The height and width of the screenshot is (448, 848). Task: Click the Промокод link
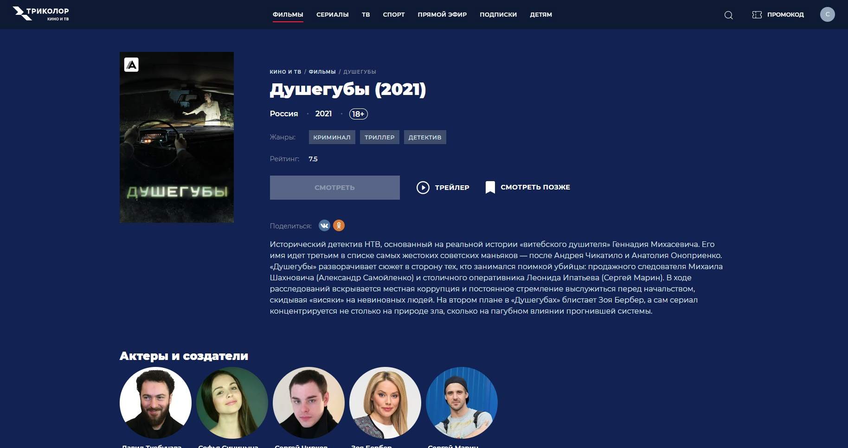[x=785, y=15]
